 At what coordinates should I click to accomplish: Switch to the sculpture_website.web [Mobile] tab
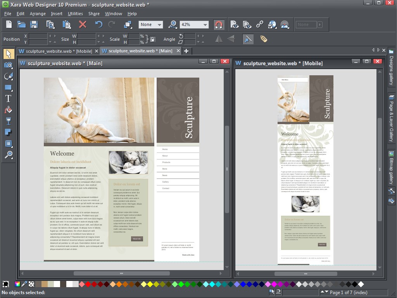pyautogui.click(x=59, y=51)
